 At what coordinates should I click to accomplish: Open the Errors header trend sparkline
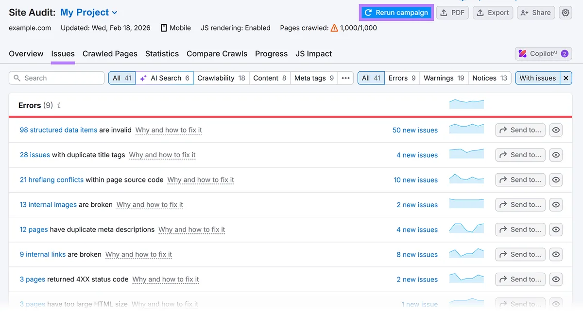pyautogui.click(x=466, y=104)
